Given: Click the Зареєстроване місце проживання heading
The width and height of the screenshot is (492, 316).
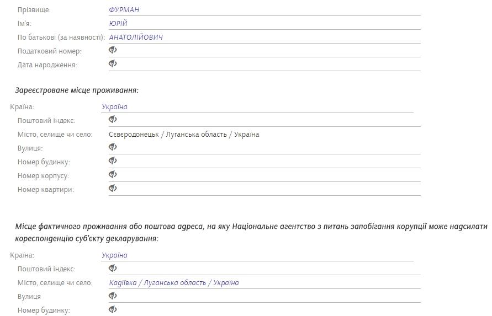Looking at the screenshot, I should (x=76, y=90).
